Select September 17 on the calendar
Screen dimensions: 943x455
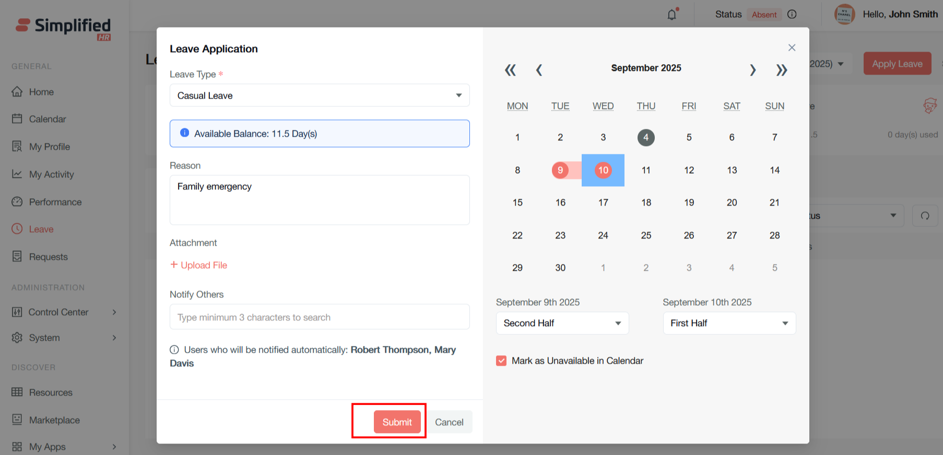point(603,202)
